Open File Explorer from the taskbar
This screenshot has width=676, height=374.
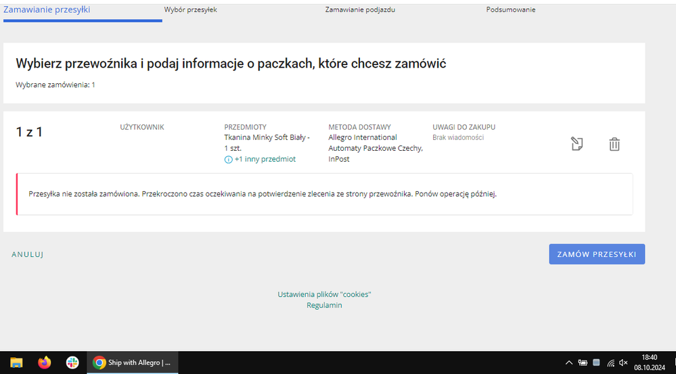[x=16, y=363]
